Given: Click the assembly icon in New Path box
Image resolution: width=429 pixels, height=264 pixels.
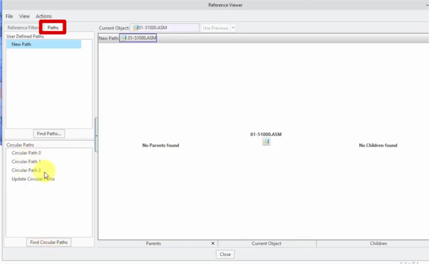Looking at the screenshot, I should 124,38.
